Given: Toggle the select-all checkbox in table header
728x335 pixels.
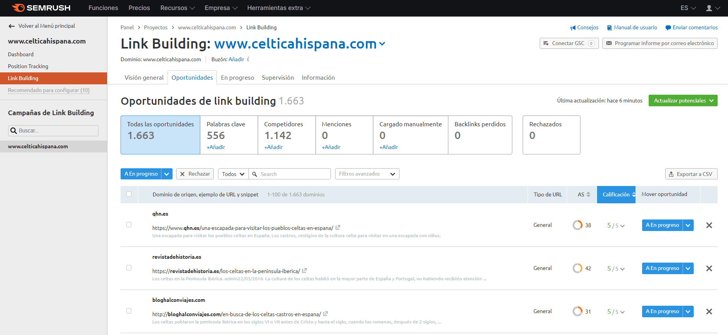Looking at the screenshot, I should 129,194.
